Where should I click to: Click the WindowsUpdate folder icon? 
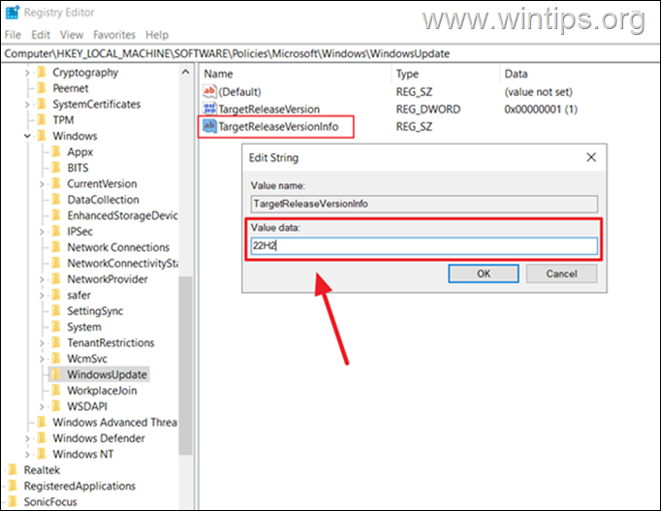(56, 374)
